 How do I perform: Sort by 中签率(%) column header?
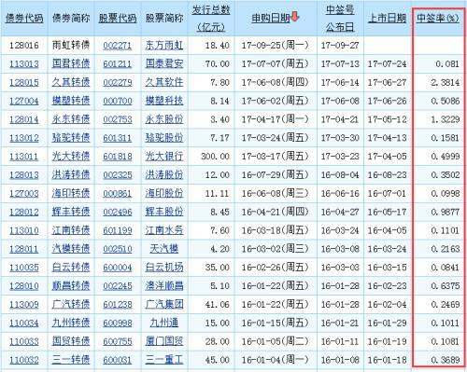click(x=438, y=19)
